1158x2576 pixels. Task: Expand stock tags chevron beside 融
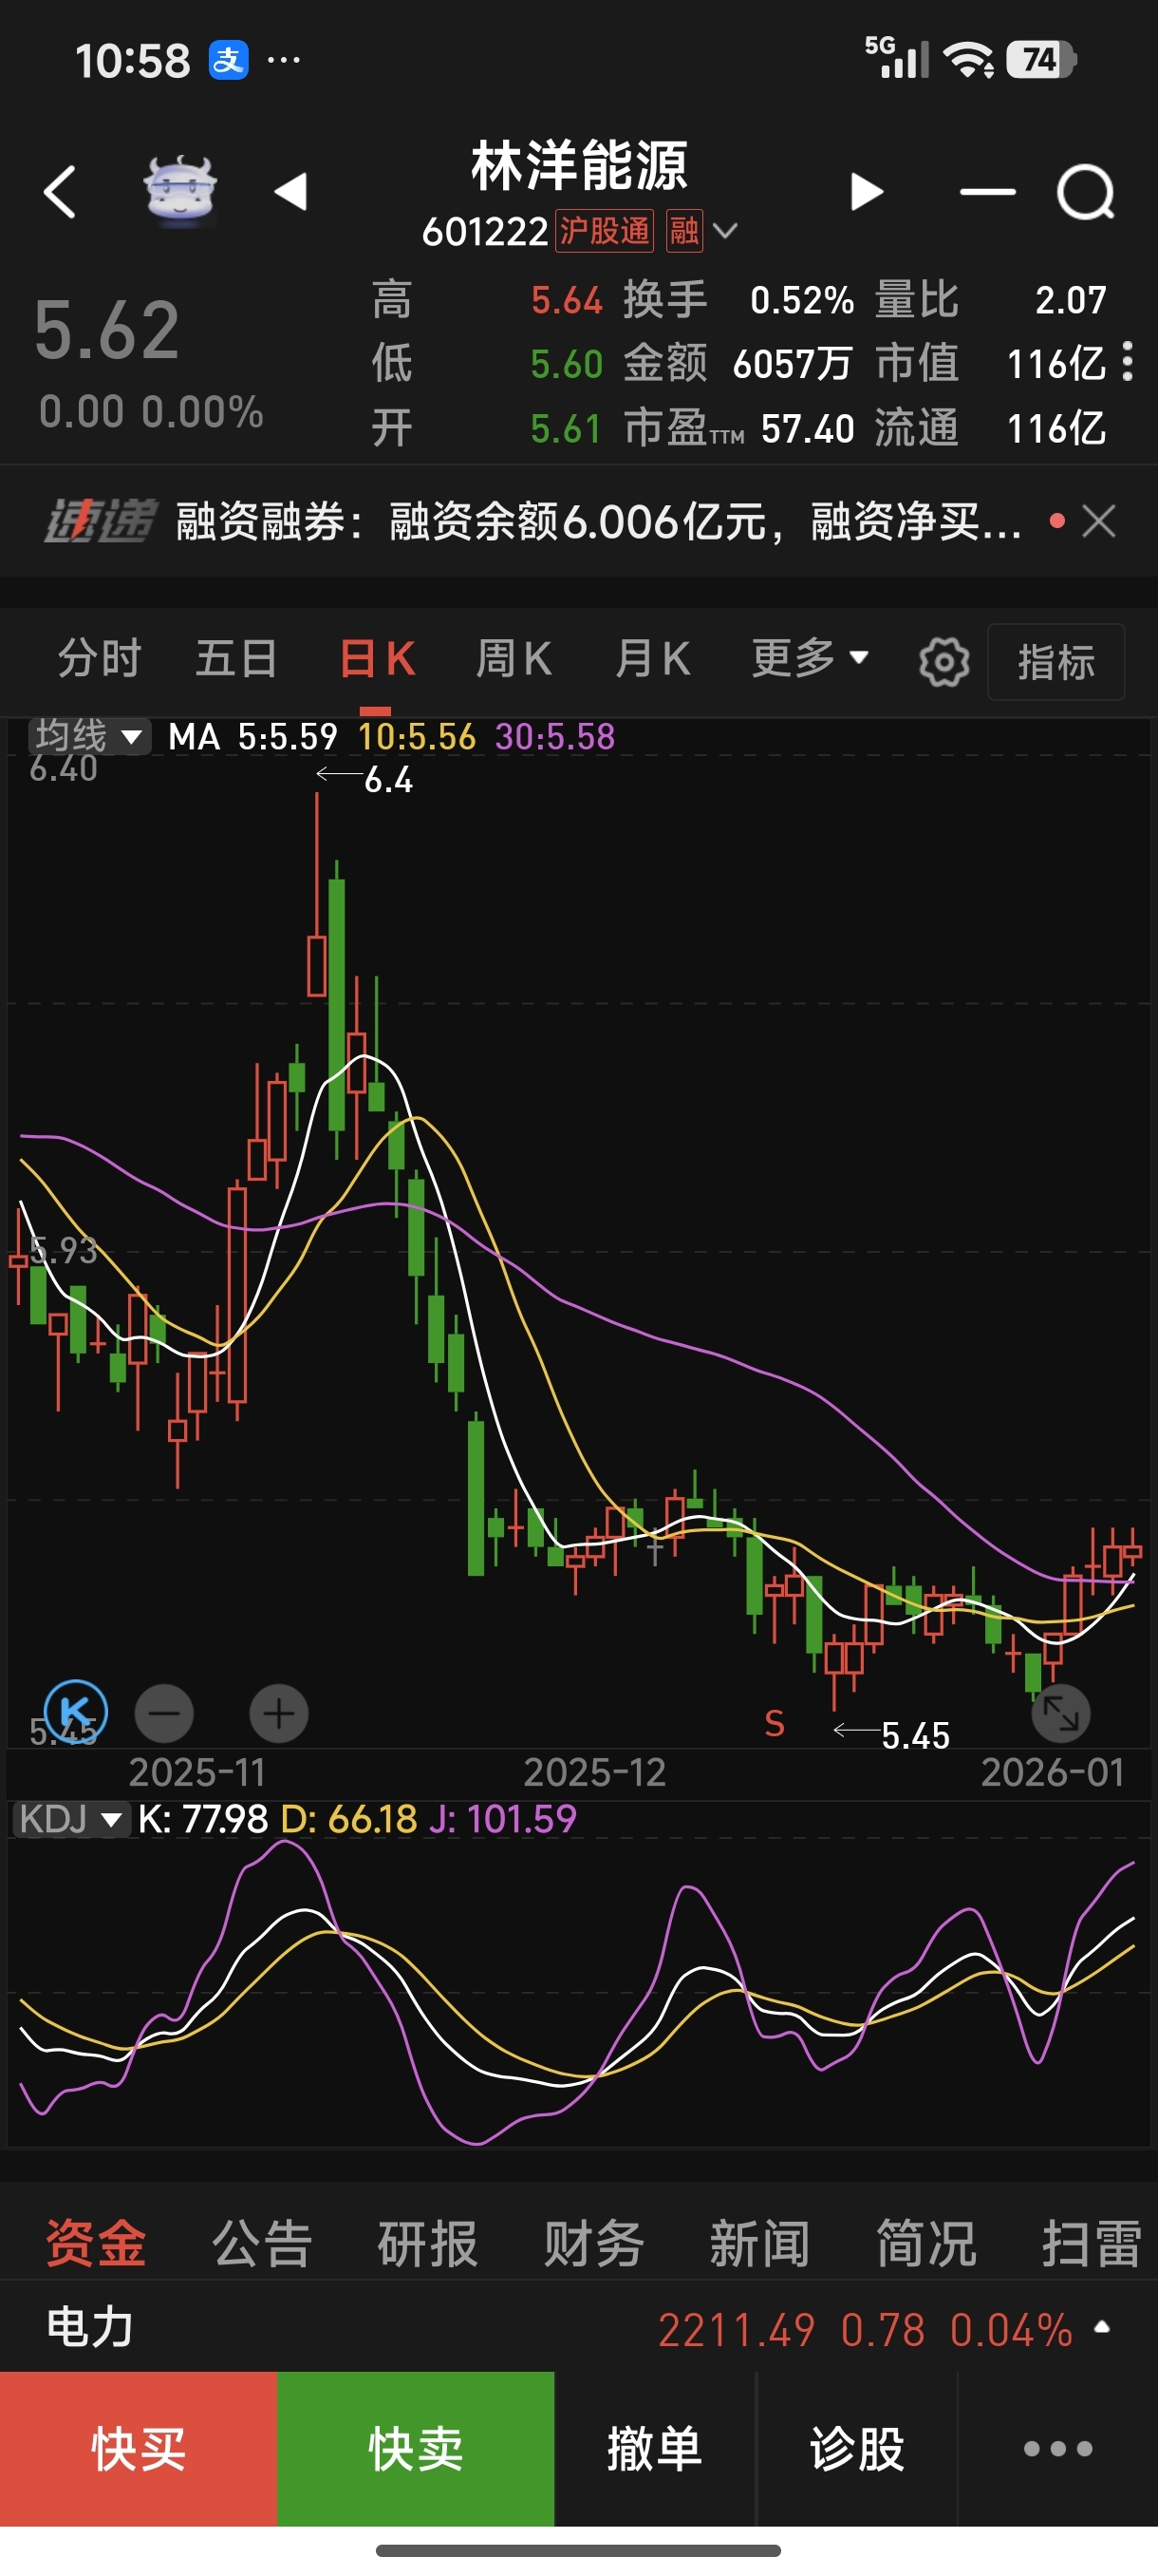pyautogui.click(x=726, y=231)
